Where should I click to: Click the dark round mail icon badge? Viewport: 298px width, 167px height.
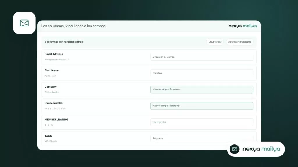[x=234, y=149]
